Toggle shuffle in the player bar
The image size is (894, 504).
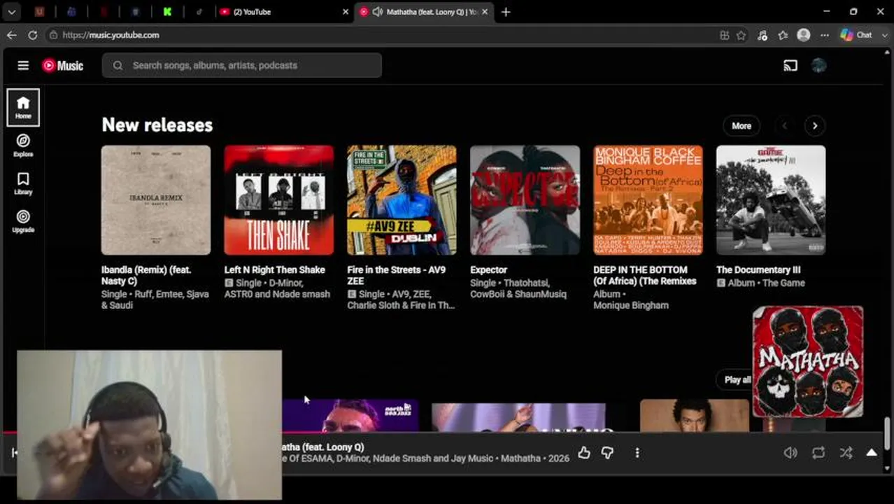point(846,453)
